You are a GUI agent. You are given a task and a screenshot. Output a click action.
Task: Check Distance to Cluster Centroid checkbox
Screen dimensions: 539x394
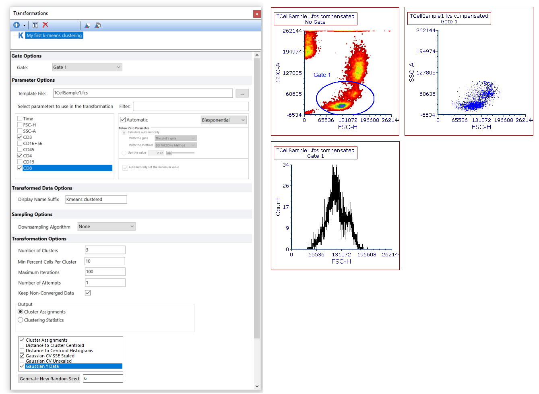[x=22, y=345]
